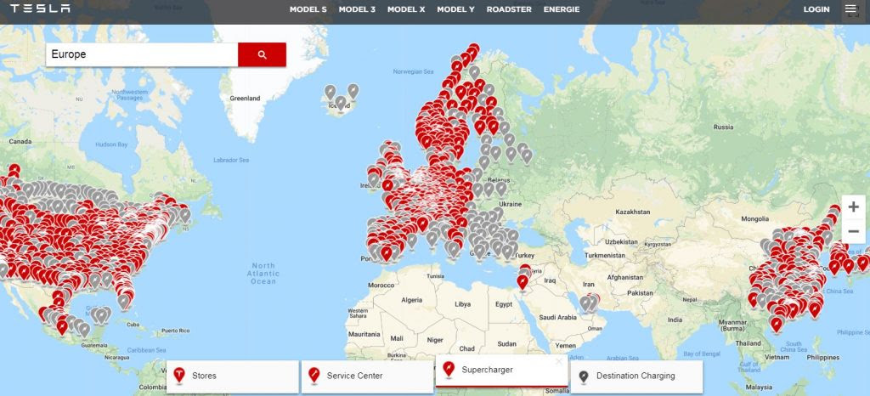Toggle the Stores filter

(x=233, y=376)
